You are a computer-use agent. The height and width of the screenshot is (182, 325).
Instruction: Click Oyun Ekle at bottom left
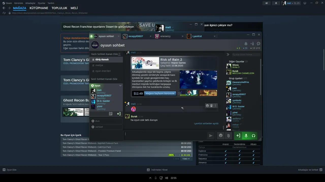point(10,170)
